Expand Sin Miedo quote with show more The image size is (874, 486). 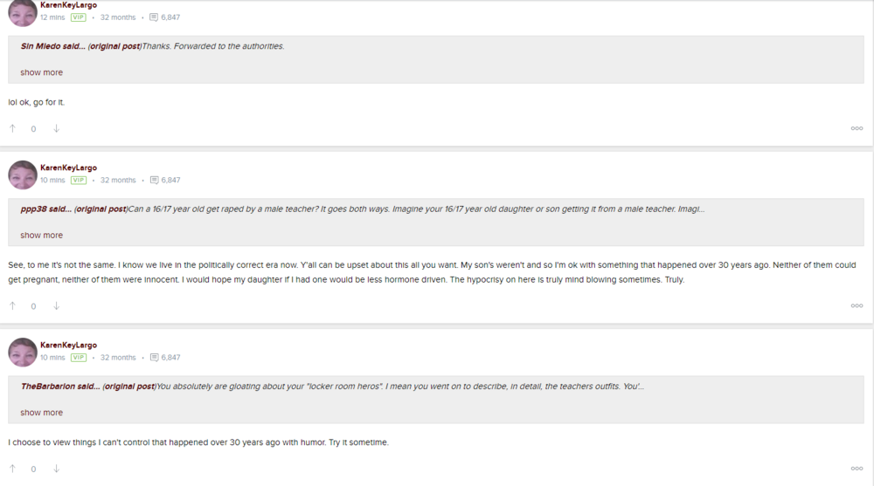tap(42, 72)
